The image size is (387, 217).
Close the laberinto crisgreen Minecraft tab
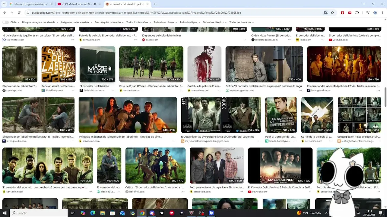click(52, 4)
